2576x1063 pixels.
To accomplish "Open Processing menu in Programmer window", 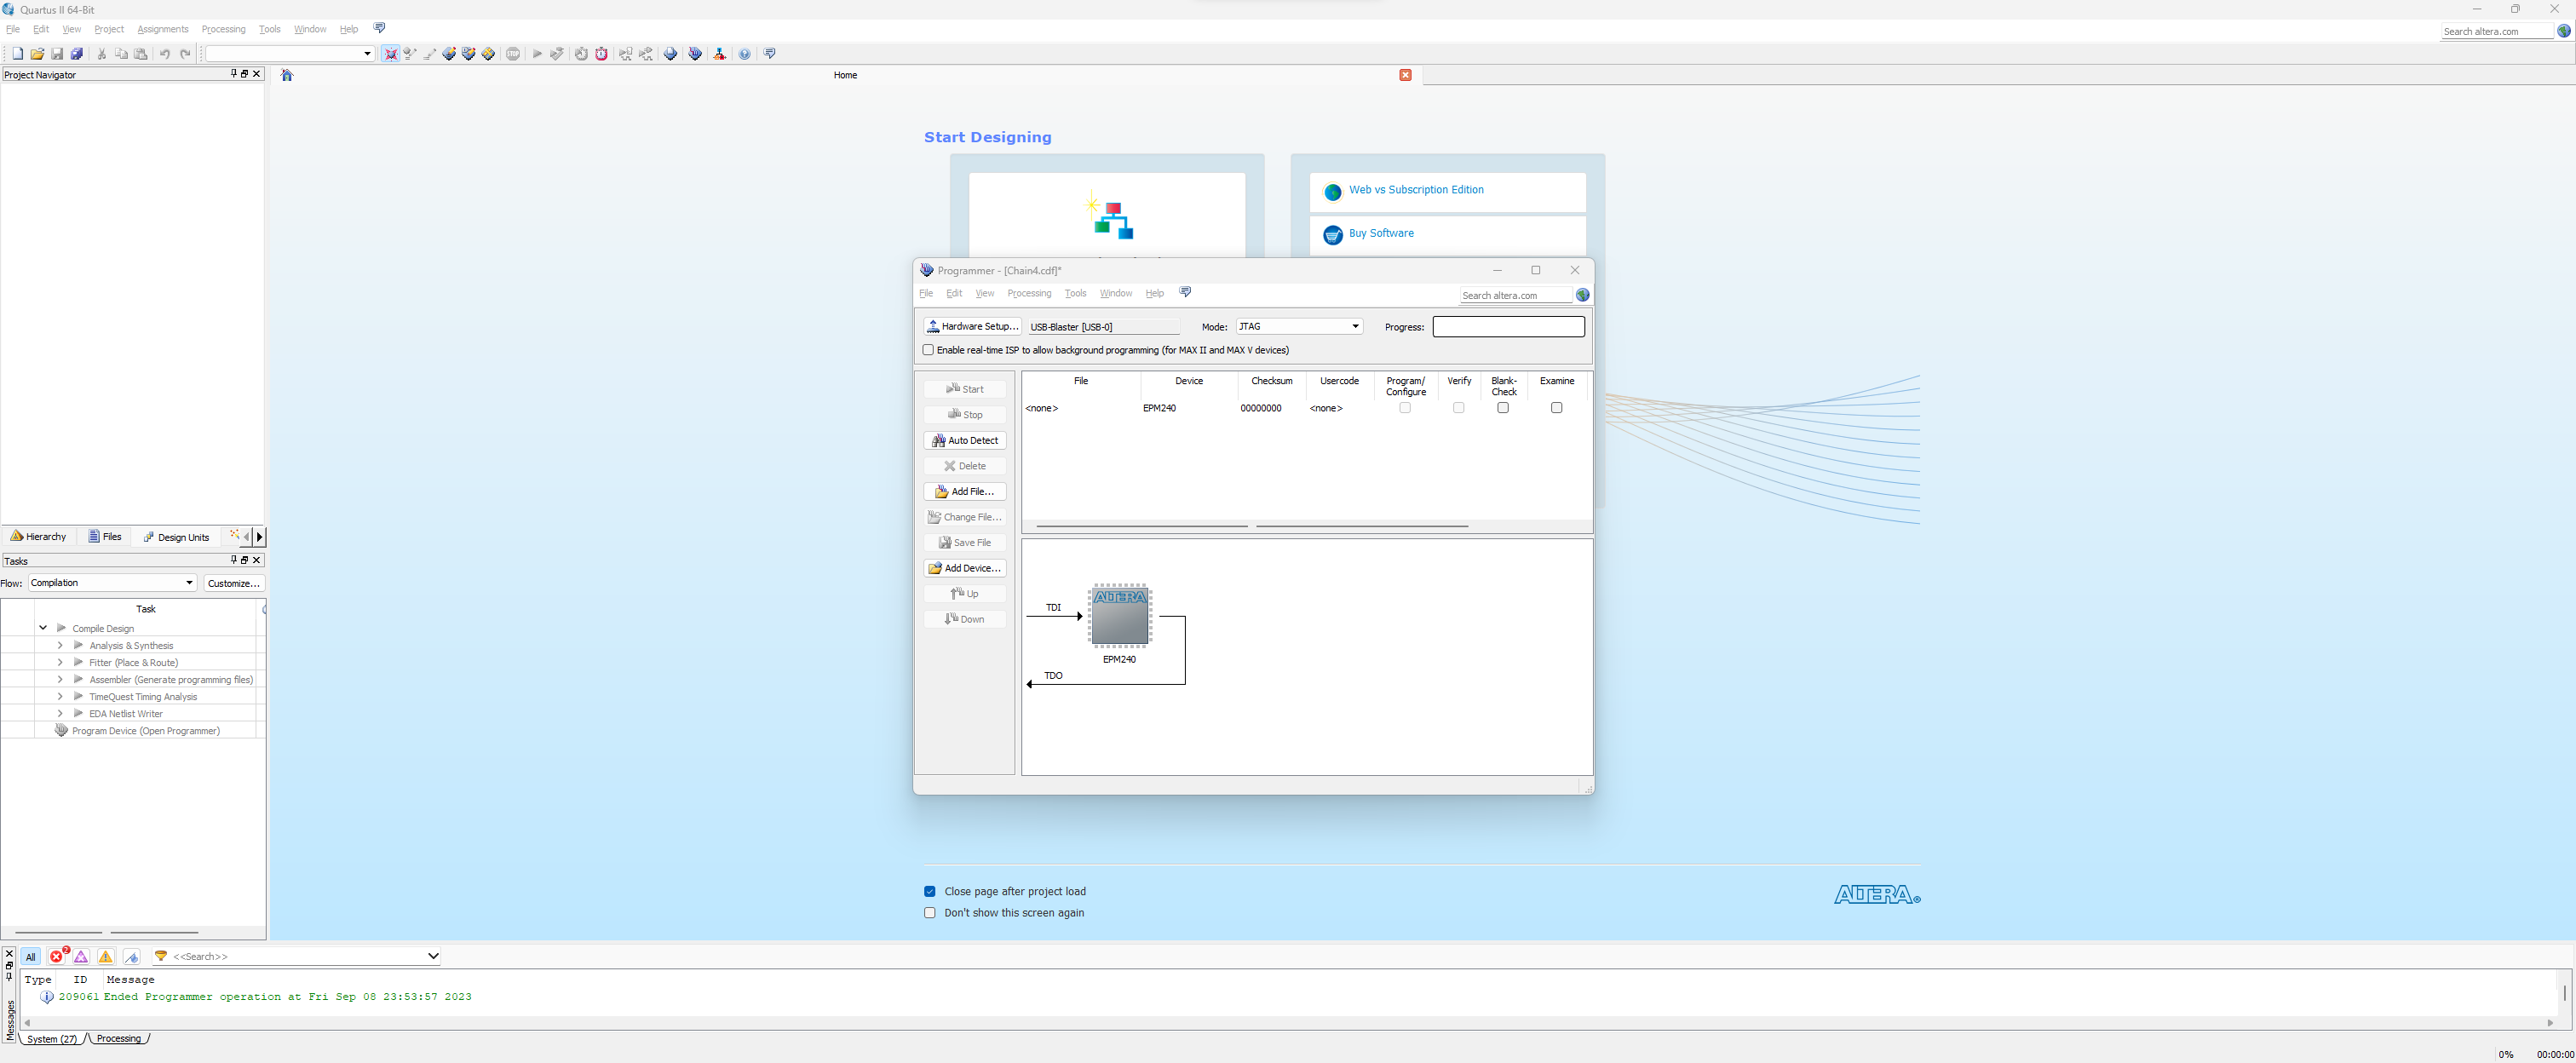I will (1029, 293).
